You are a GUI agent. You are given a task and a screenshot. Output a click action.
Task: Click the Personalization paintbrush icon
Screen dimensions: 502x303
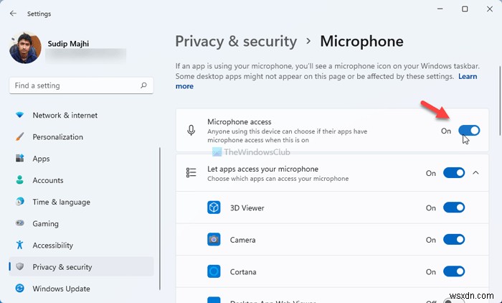19,137
